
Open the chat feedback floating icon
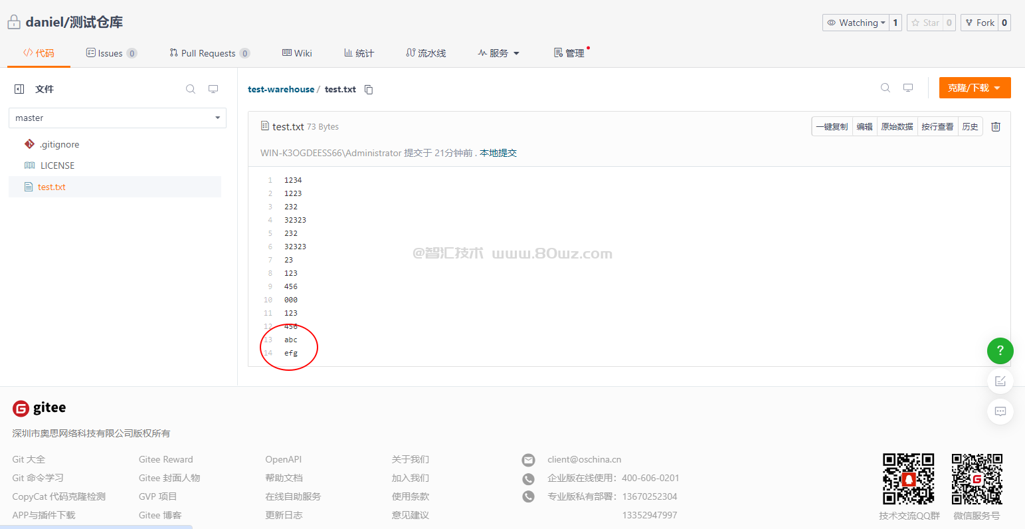(1000, 411)
